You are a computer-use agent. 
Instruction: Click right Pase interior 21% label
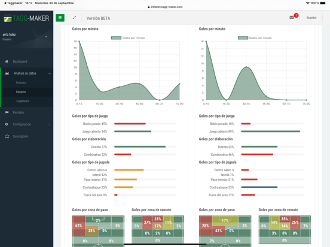(x=222, y=180)
